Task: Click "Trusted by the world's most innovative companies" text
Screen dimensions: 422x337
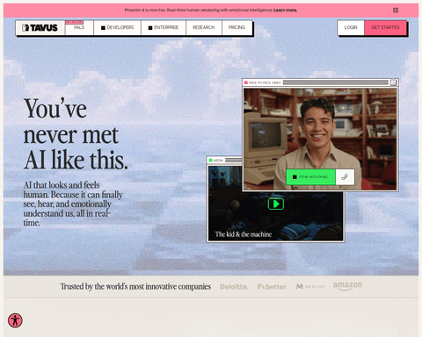Action: coord(135,286)
